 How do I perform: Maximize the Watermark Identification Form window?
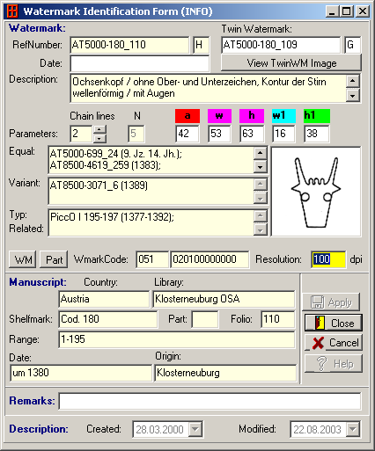click(x=347, y=11)
